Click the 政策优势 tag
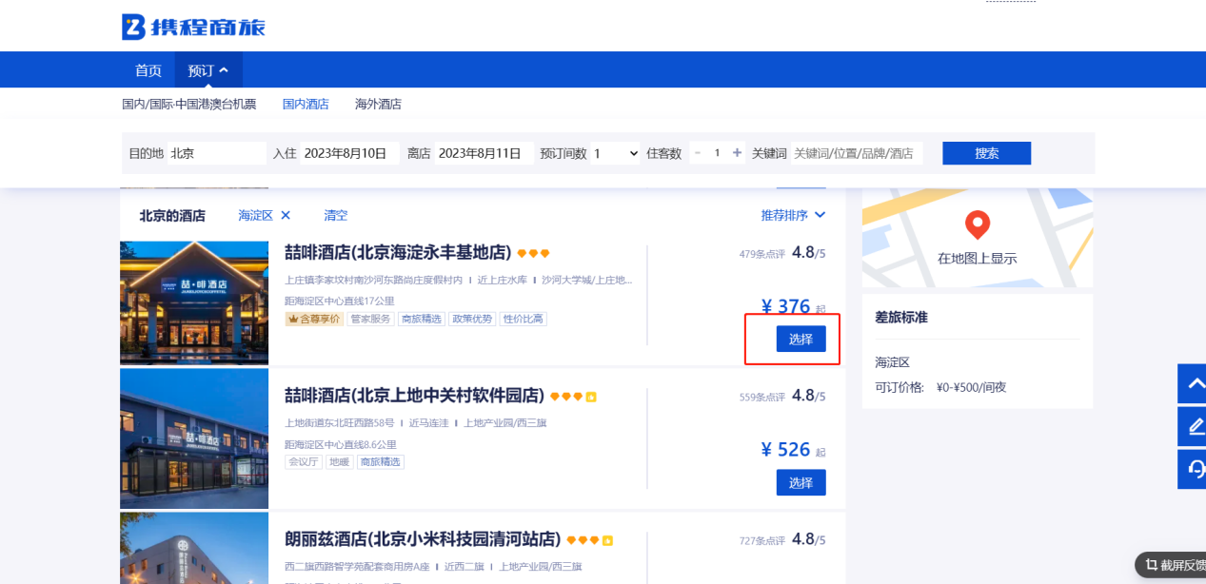 (x=472, y=319)
